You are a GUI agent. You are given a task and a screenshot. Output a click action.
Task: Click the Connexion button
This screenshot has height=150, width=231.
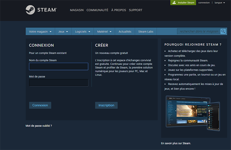pyautogui.click(x=40, y=105)
